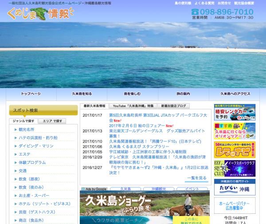Image resolution: width=266 pixels, height=224 pixels.
Task: Click the たびらい沖縄 banner
Action: click(x=235, y=186)
